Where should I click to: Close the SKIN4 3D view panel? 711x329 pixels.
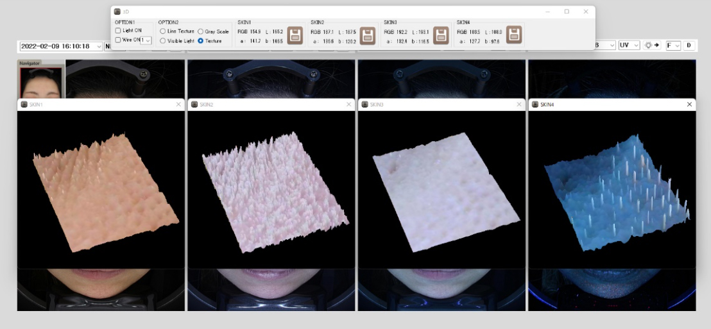[689, 104]
